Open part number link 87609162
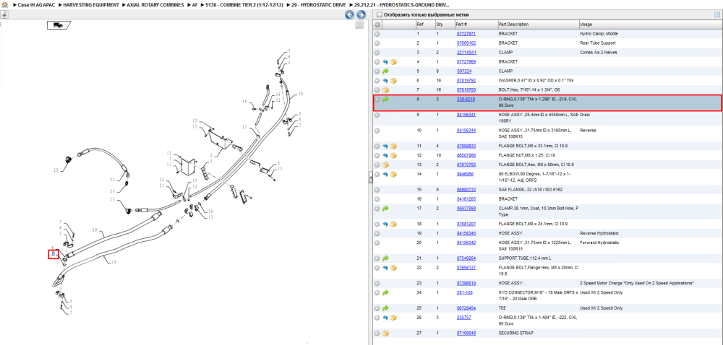This screenshot has width=723, height=345. [466, 43]
